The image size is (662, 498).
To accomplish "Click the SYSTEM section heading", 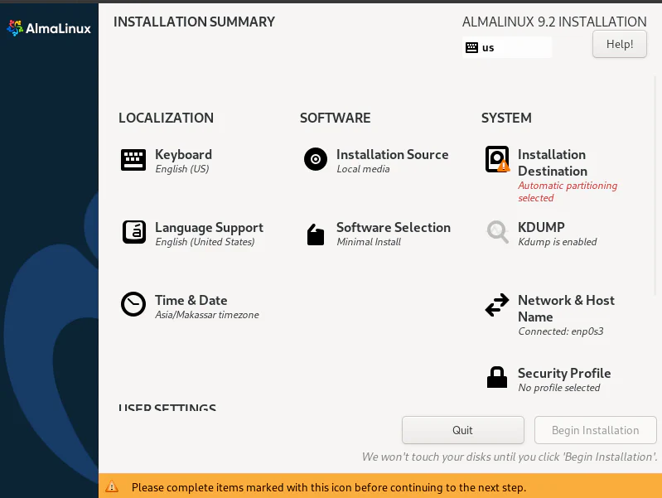I will click(x=506, y=118).
